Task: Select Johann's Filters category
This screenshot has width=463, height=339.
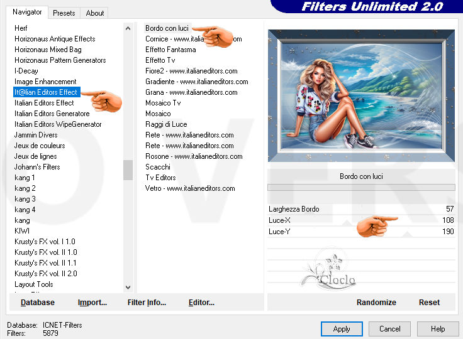Action: tap(37, 167)
